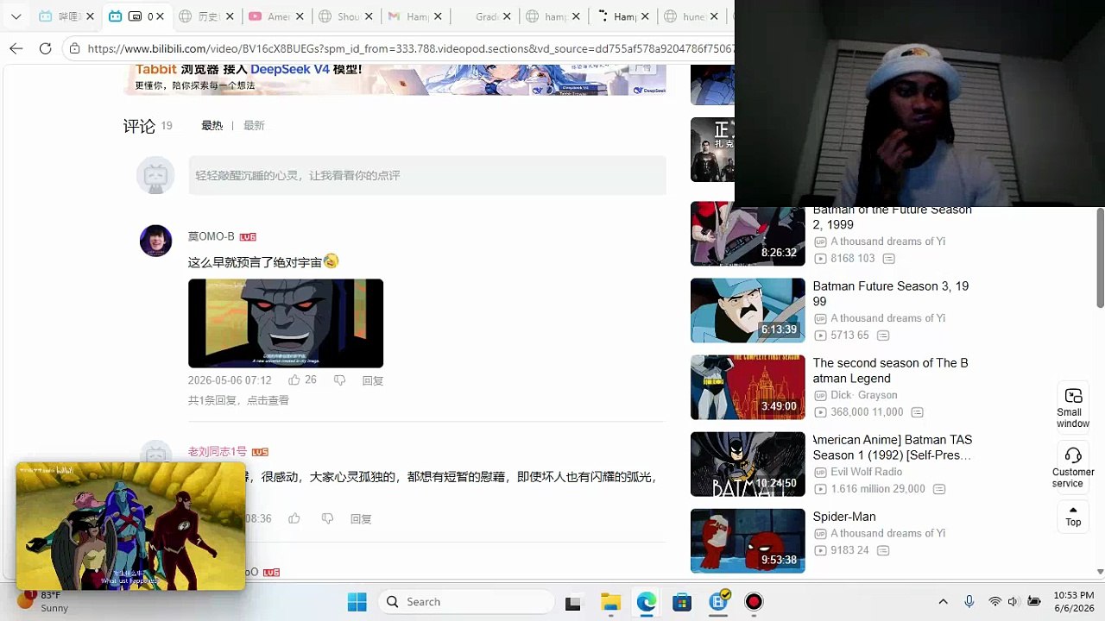Viewport: 1105px width, 621px height.
Task: Click the page vertical scrollbar thumb
Action: (1100, 257)
